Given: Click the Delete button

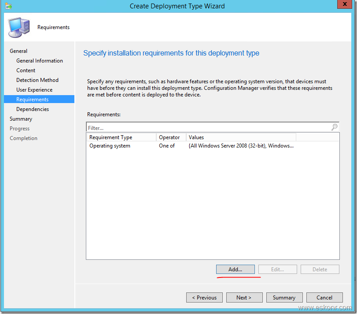Looking at the screenshot, I should tap(320, 269).
